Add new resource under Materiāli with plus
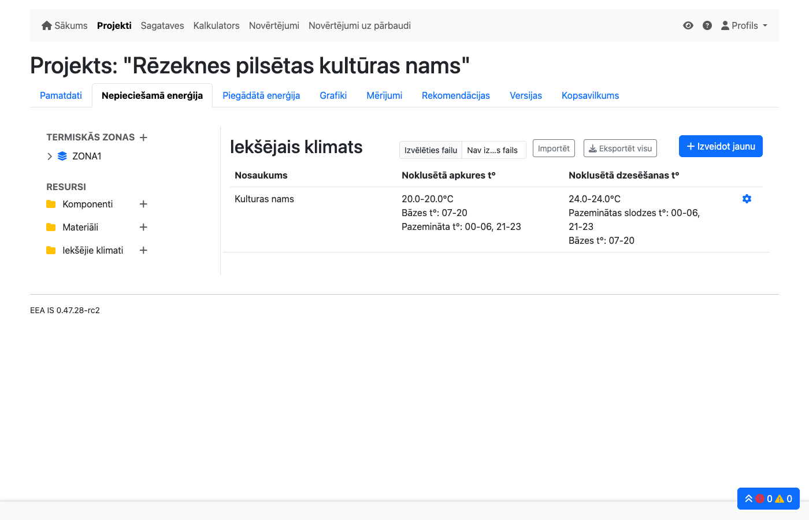 pyautogui.click(x=143, y=227)
